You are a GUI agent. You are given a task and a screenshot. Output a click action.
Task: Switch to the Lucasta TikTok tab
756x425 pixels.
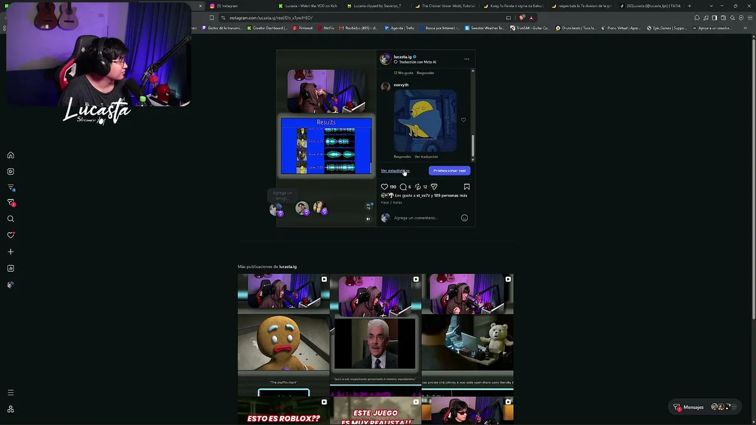pos(650,6)
